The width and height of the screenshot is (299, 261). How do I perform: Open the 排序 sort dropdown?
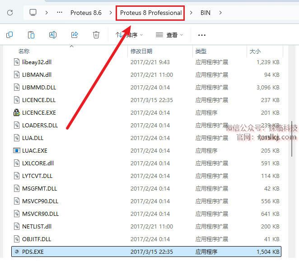(x=129, y=35)
